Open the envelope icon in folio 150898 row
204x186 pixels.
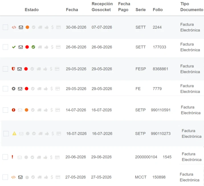(x=20, y=177)
